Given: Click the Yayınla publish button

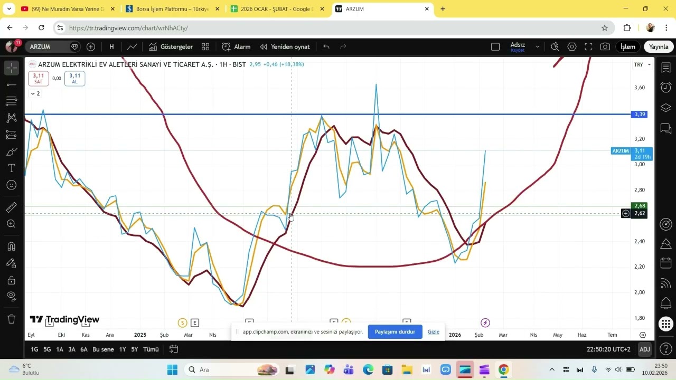Looking at the screenshot, I should (659, 46).
